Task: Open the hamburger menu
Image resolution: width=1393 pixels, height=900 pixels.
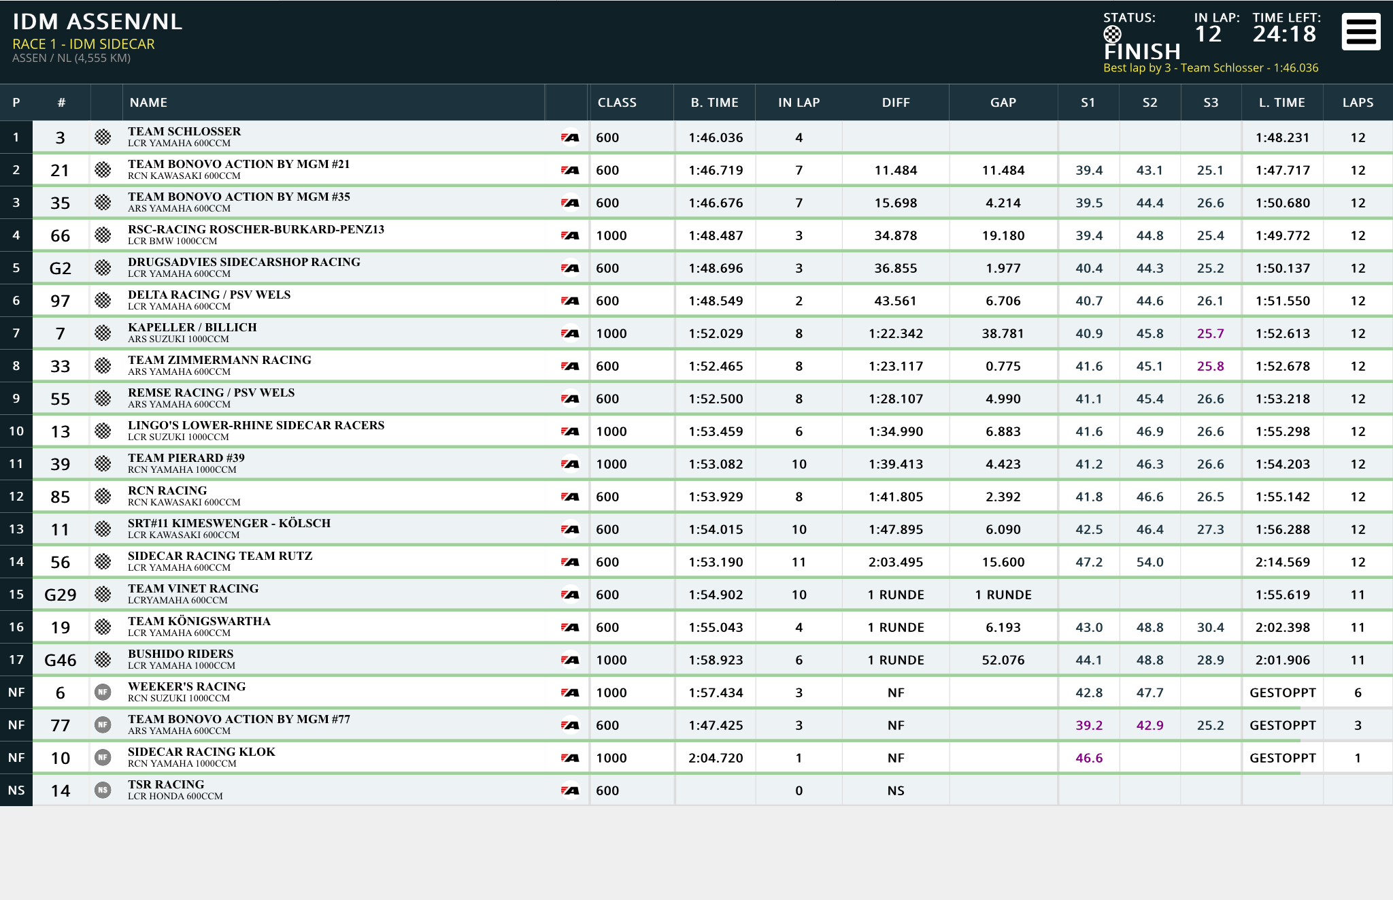Action: pyautogui.click(x=1361, y=32)
